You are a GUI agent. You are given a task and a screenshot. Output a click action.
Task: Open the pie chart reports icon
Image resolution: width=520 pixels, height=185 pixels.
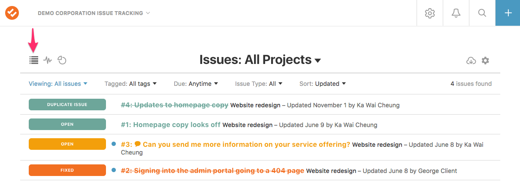[62, 60]
